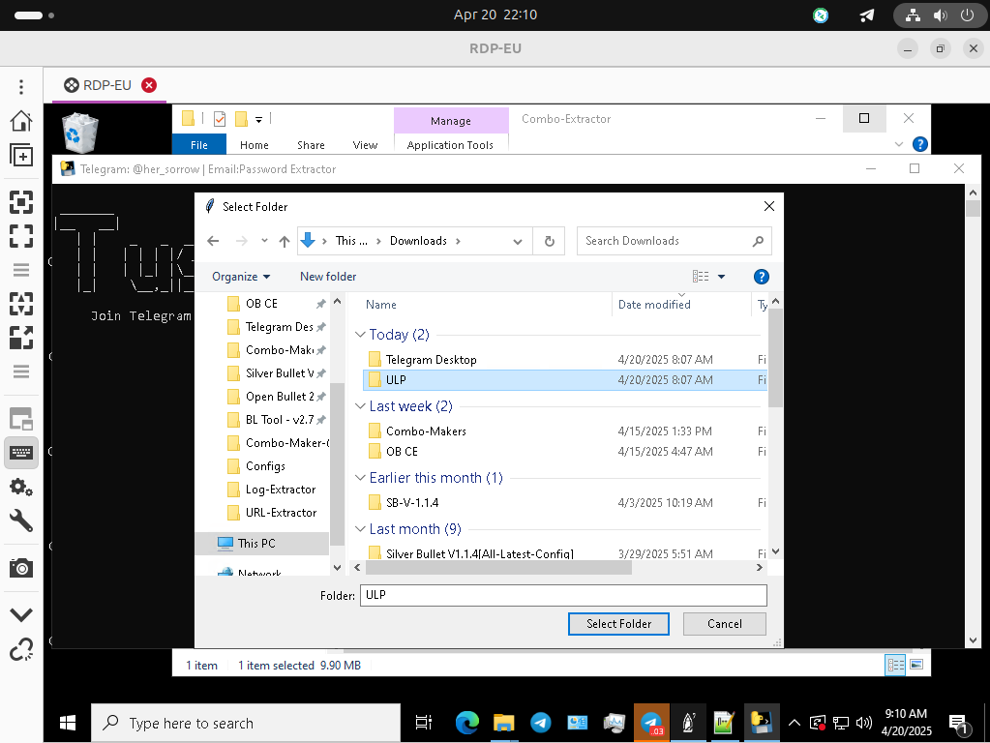Switch to large icons view in the Explorer status bar
Image resolution: width=990 pixels, height=743 pixels.
(915, 665)
